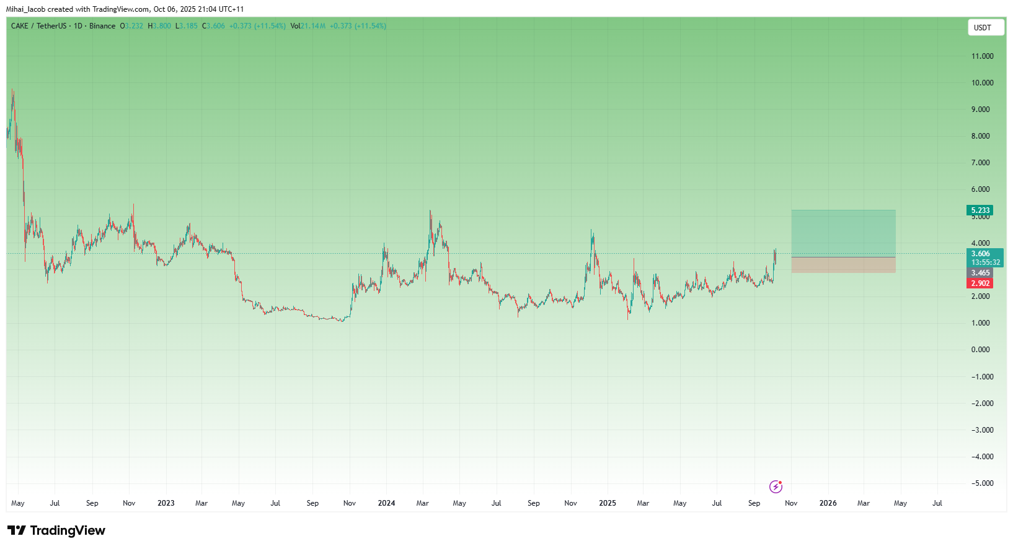Click the 2023 label on time axis
Screen dimensions: 1013x549
click(166, 503)
